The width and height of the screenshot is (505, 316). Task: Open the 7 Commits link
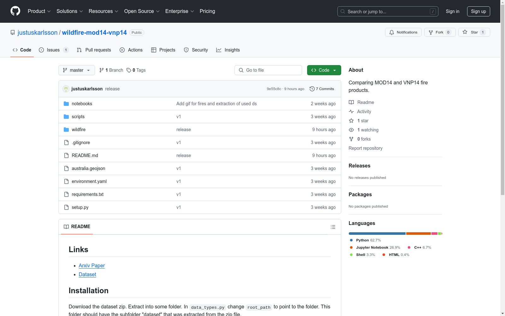(322, 89)
